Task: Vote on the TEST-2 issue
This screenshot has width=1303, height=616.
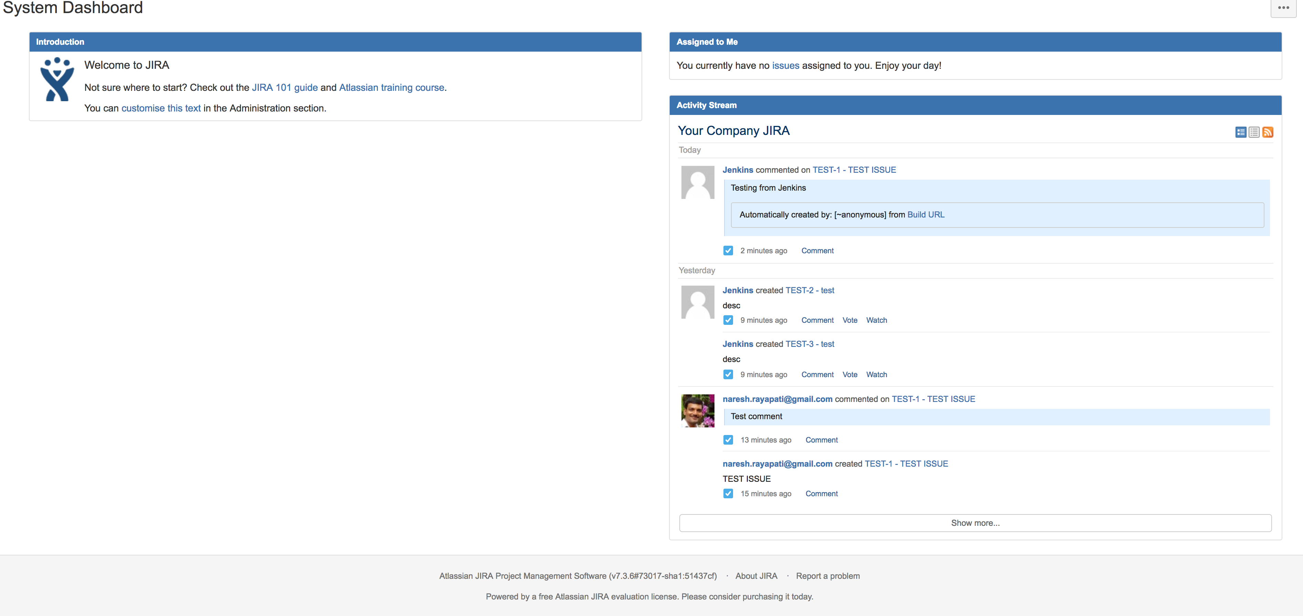Action: pos(850,320)
